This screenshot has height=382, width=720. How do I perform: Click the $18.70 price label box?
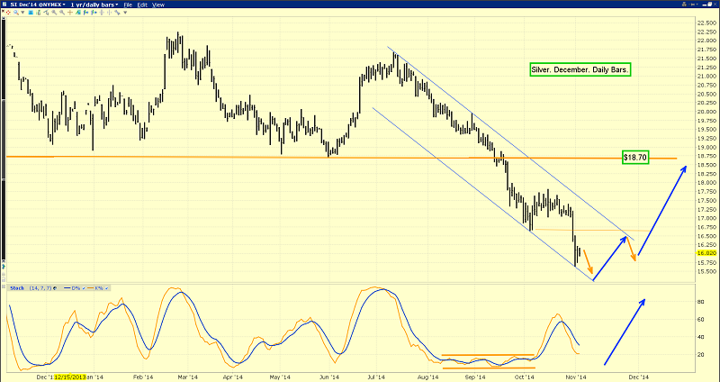635,158
